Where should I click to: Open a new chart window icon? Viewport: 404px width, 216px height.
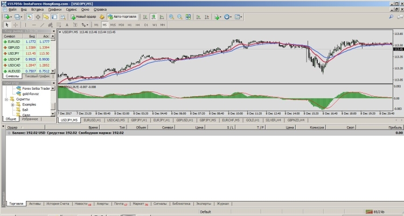coord(6,17)
